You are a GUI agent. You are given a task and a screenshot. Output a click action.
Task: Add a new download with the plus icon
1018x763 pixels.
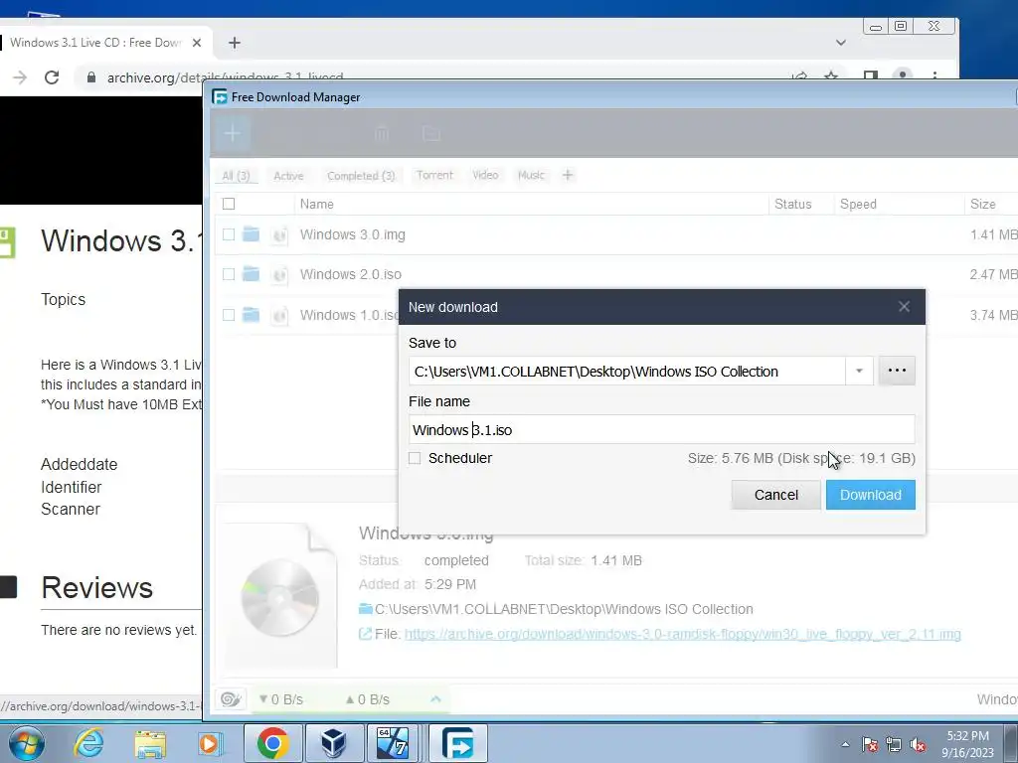click(x=232, y=133)
